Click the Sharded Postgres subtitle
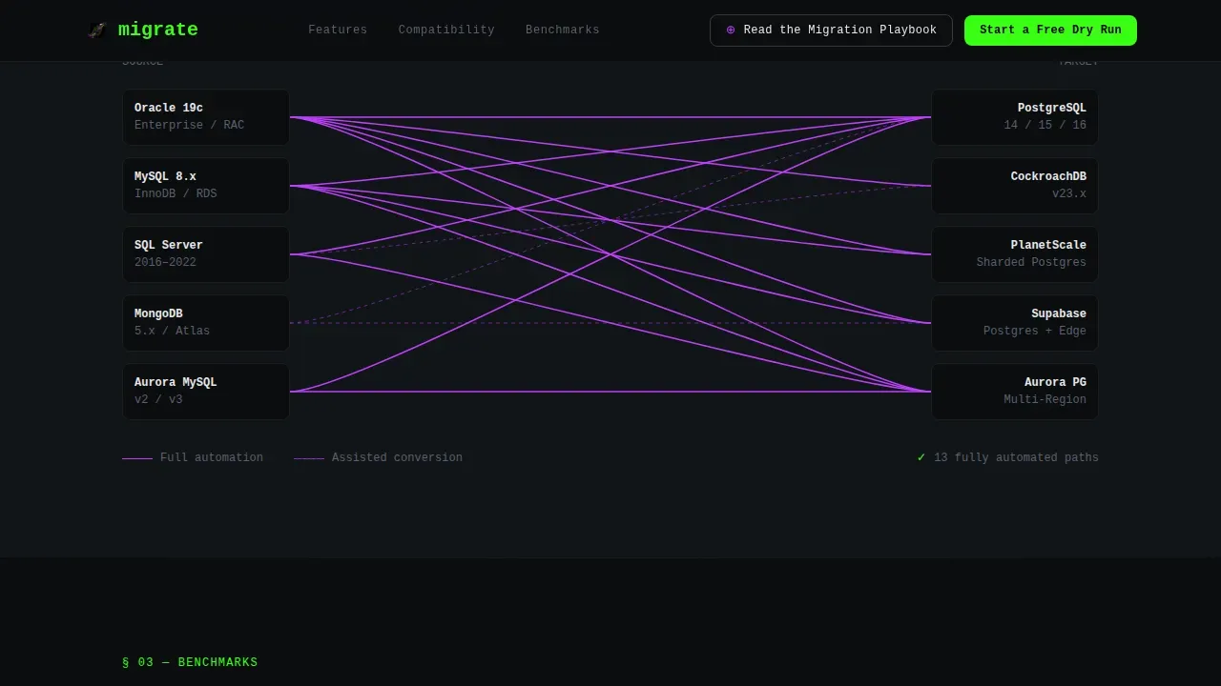This screenshot has width=1221, height=686. pos(1031,262)
